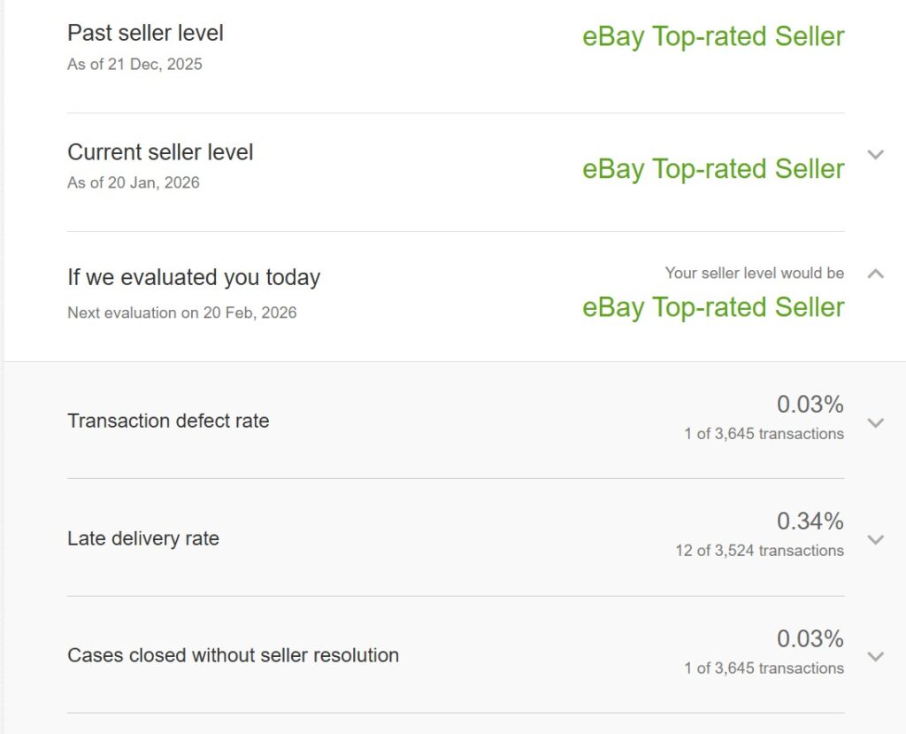Expand the Current seller level chevron

pyautogui.click(x=876, y=155)
